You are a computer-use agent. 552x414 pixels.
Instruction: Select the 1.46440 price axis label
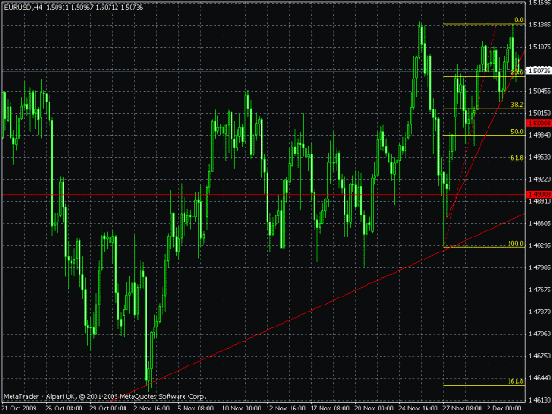click(540, 378)
